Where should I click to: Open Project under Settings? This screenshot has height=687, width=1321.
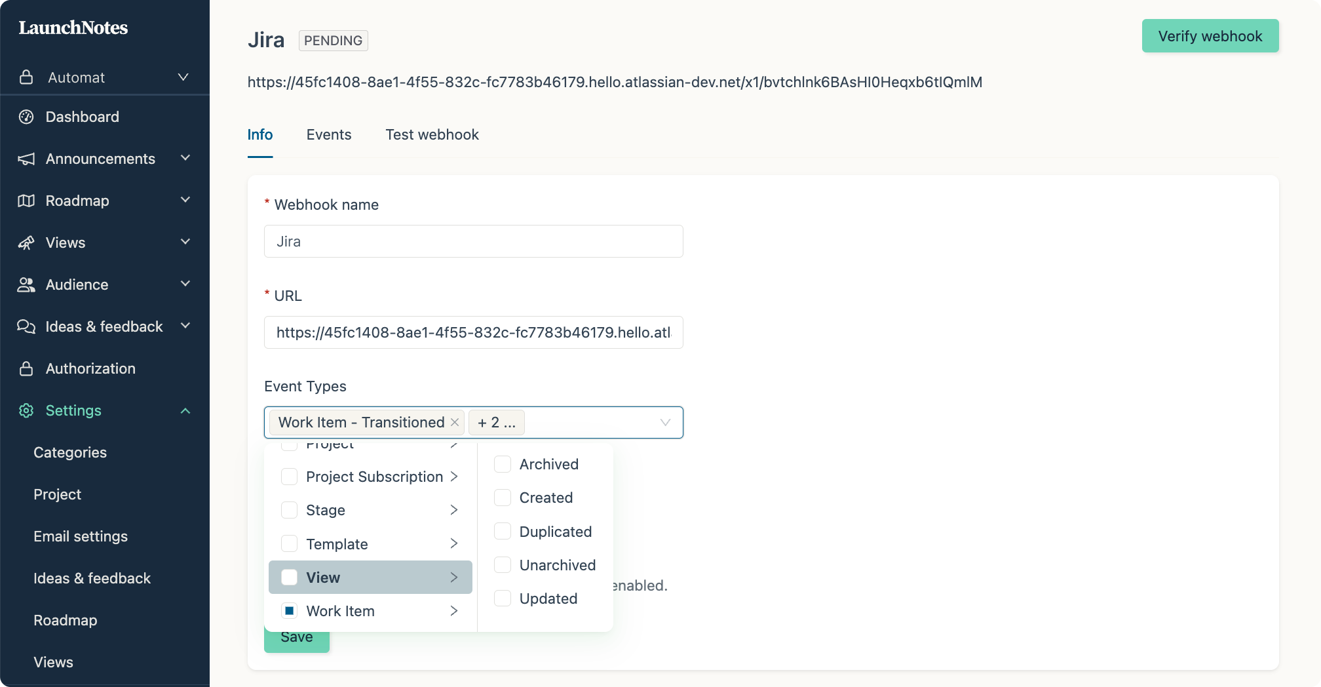click(x=58, y=494)
